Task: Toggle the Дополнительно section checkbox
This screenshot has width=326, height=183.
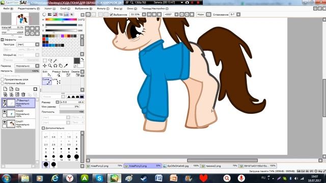Action: point(43,128)
